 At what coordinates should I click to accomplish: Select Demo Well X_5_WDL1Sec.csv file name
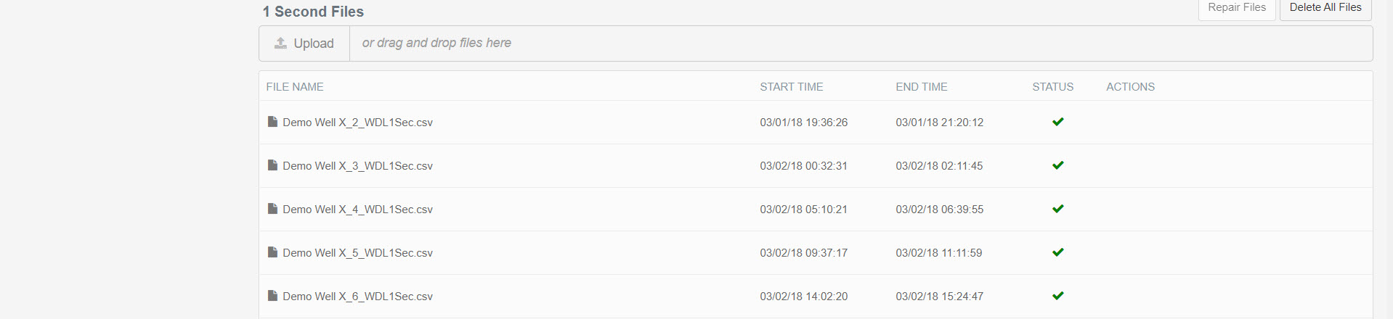pos(357,253)
